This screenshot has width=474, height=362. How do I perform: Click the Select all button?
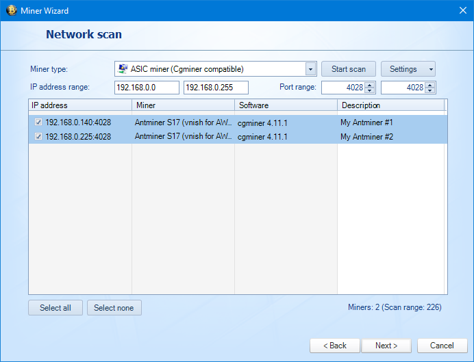(x=55, y=308)
